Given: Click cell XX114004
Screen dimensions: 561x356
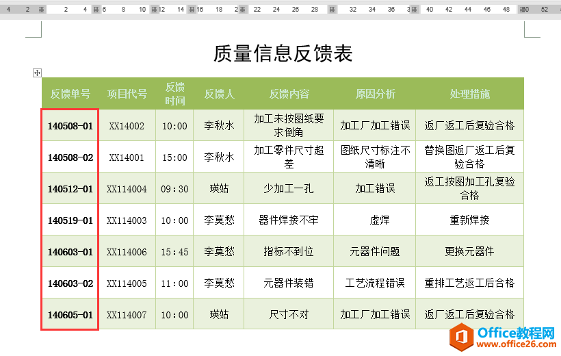Looking at the screenshot, I should tap(127, 189).
